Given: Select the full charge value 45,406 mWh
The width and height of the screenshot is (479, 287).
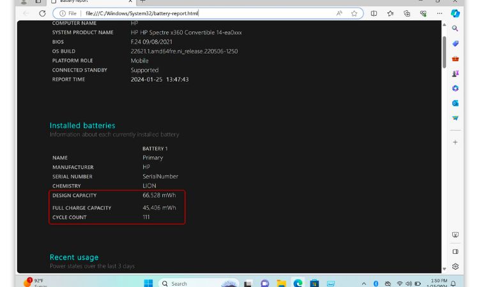Looking at the screenshot, I should pos(159,208).
